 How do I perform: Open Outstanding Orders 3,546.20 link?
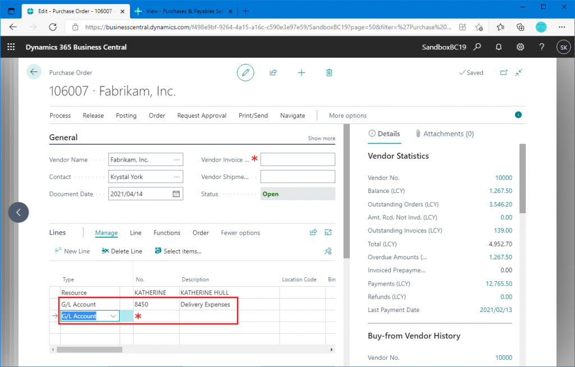click(500, 204)
